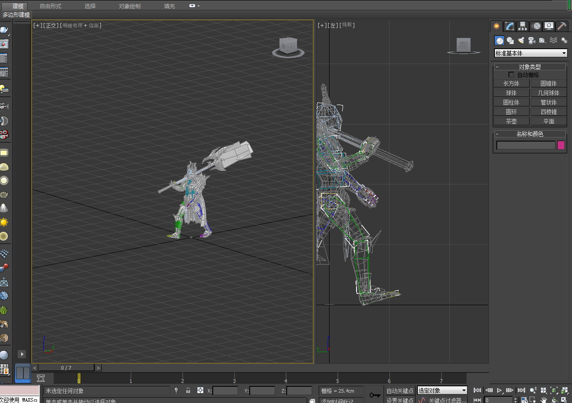Click the 四棱锥 button
This screenshot has width=572, height=403.
tap(549, 112)
